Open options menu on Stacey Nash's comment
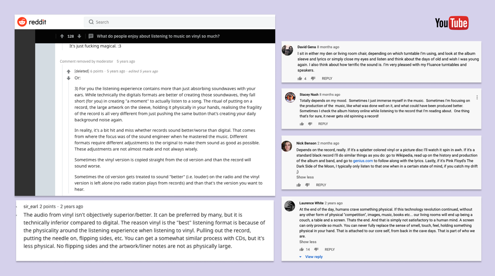 477,97
